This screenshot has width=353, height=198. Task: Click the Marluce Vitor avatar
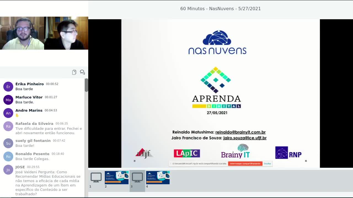point(8,100)
